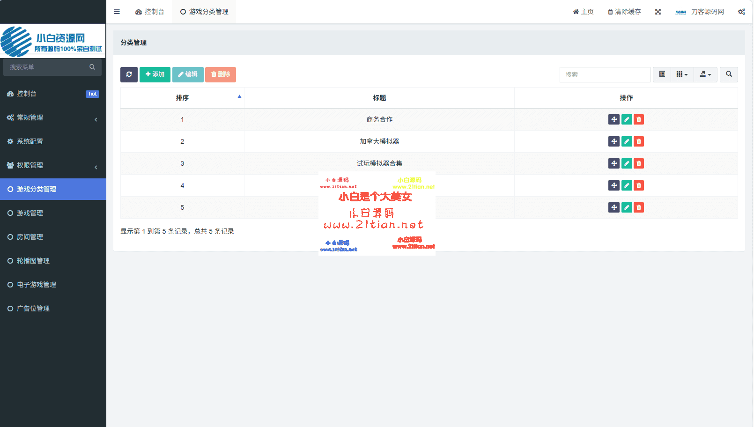This screenshot has height=427, width=754.
Task: Click the fullscreen toggle icon in header
Action: click(x=658, y=12)
